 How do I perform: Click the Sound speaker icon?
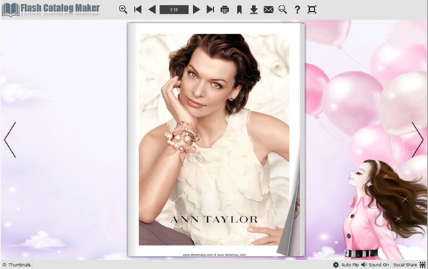pyautogui.click(x=364, y=265)
